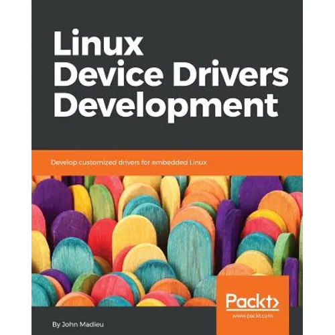Click the title "Linux Device Drivers Development"
The image size is (335, 335).
coord(171,76)
